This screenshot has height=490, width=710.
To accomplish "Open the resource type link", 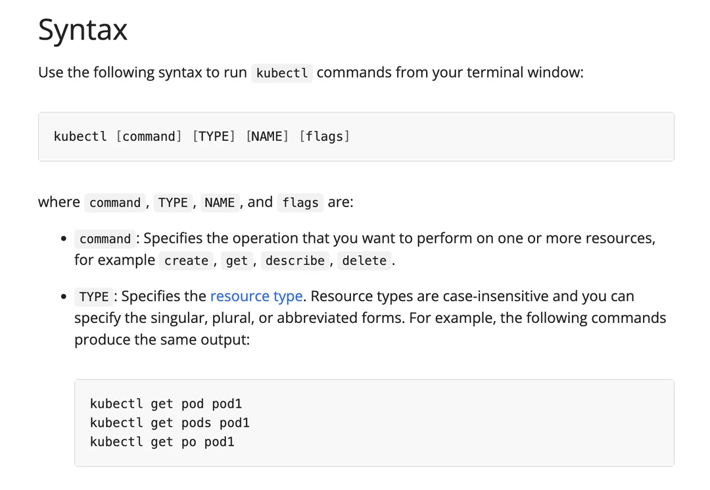I will (x=256, y=297).
